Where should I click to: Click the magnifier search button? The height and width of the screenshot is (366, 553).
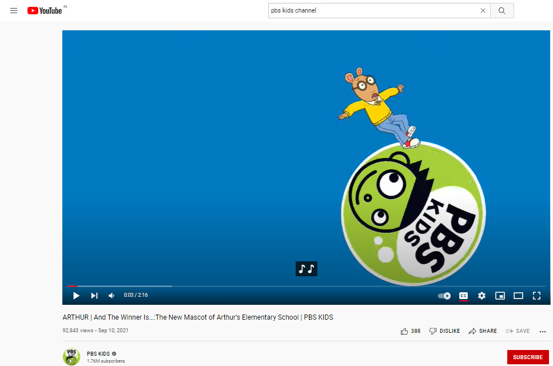click(x=502, y=10)
